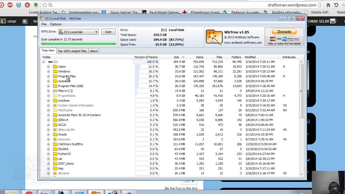Viewport: 345px width, 194px height.
Task: Select the usr folder row
Action: point(60,159)
